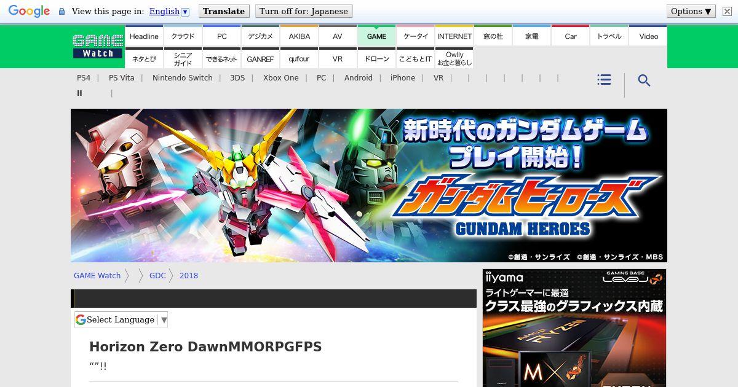Go to VR platform category link
This screenshot has height=387, width=738.
[438, 78]
